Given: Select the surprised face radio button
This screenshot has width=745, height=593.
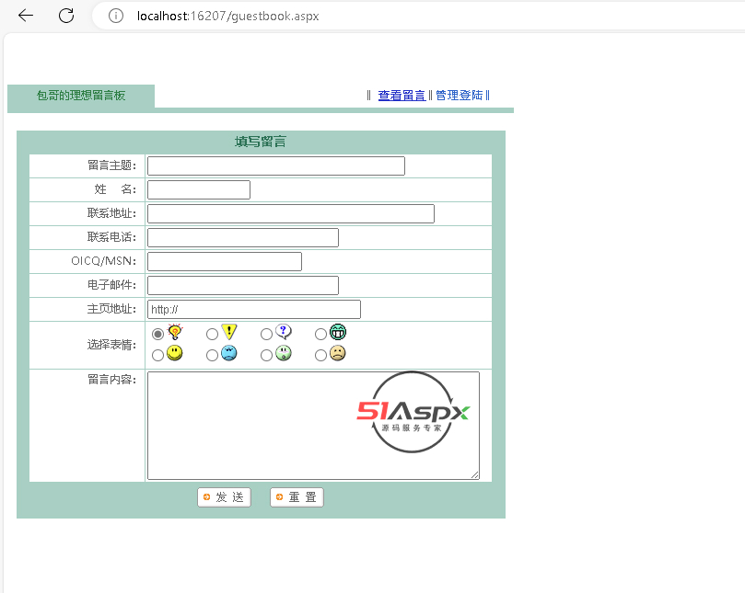Looking at the screenshot, I should point(266,355).
